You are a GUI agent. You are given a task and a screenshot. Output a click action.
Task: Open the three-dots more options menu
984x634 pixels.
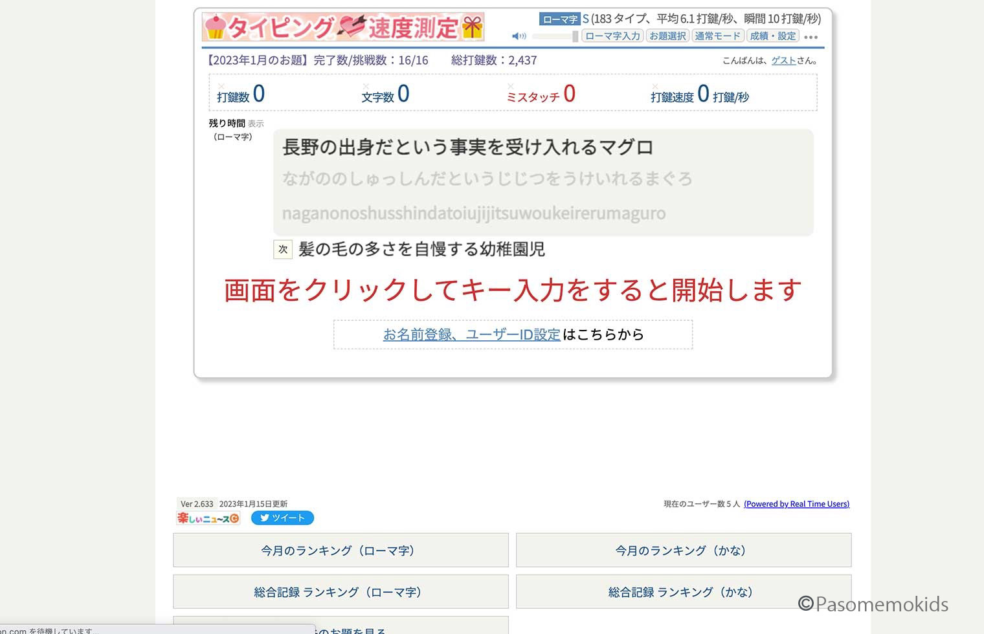[811, 37]
